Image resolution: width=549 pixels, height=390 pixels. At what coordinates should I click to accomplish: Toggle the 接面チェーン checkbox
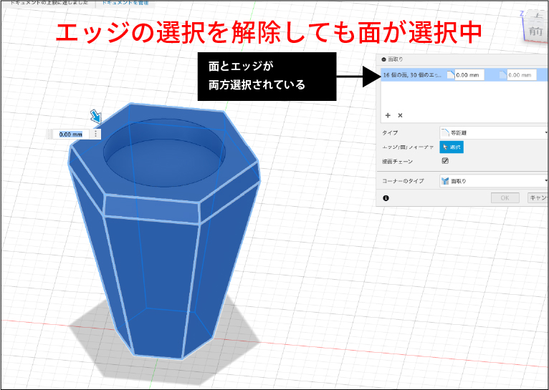point(445,162)
